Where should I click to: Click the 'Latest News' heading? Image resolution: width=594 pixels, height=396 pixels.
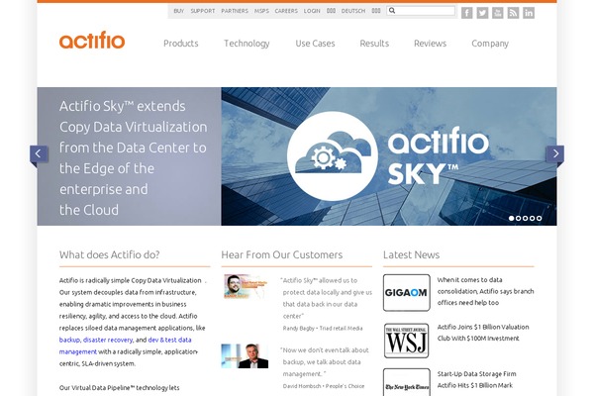[x=412, y=254]
